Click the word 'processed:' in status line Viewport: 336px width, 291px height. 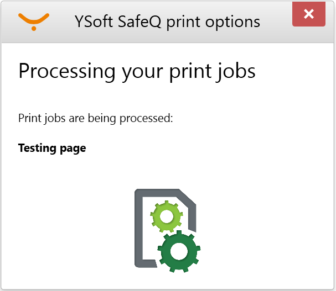coord(151,118)
